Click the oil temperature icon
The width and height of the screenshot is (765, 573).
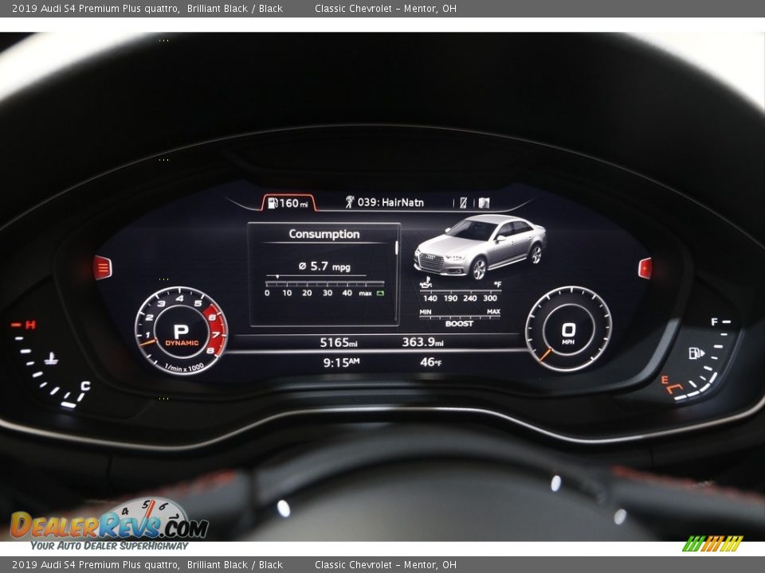point(426,283)
